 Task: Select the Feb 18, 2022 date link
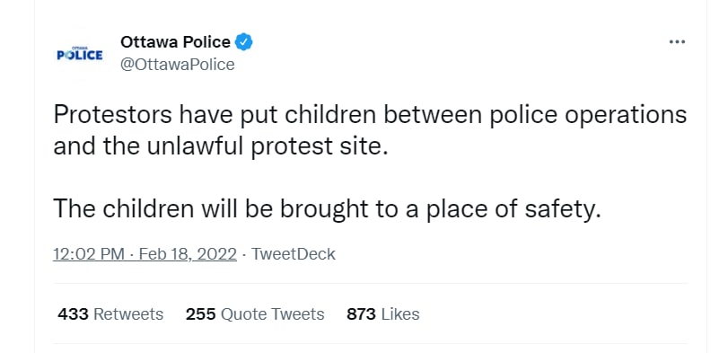[x=188, y=254]
